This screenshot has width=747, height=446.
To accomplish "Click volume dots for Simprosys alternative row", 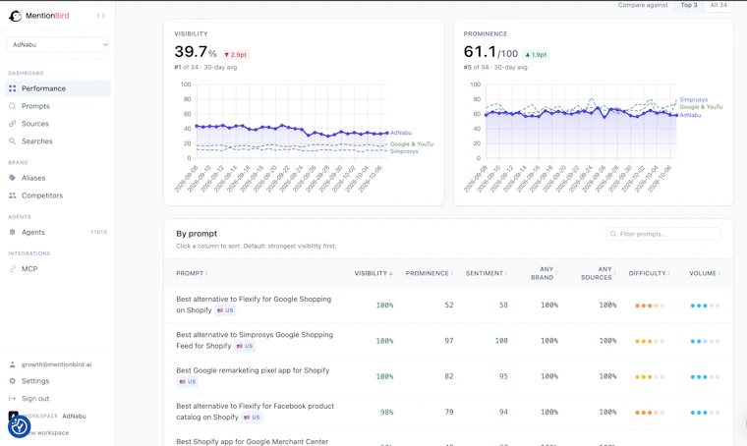I will pyautogui.click(x=705, y=341).
